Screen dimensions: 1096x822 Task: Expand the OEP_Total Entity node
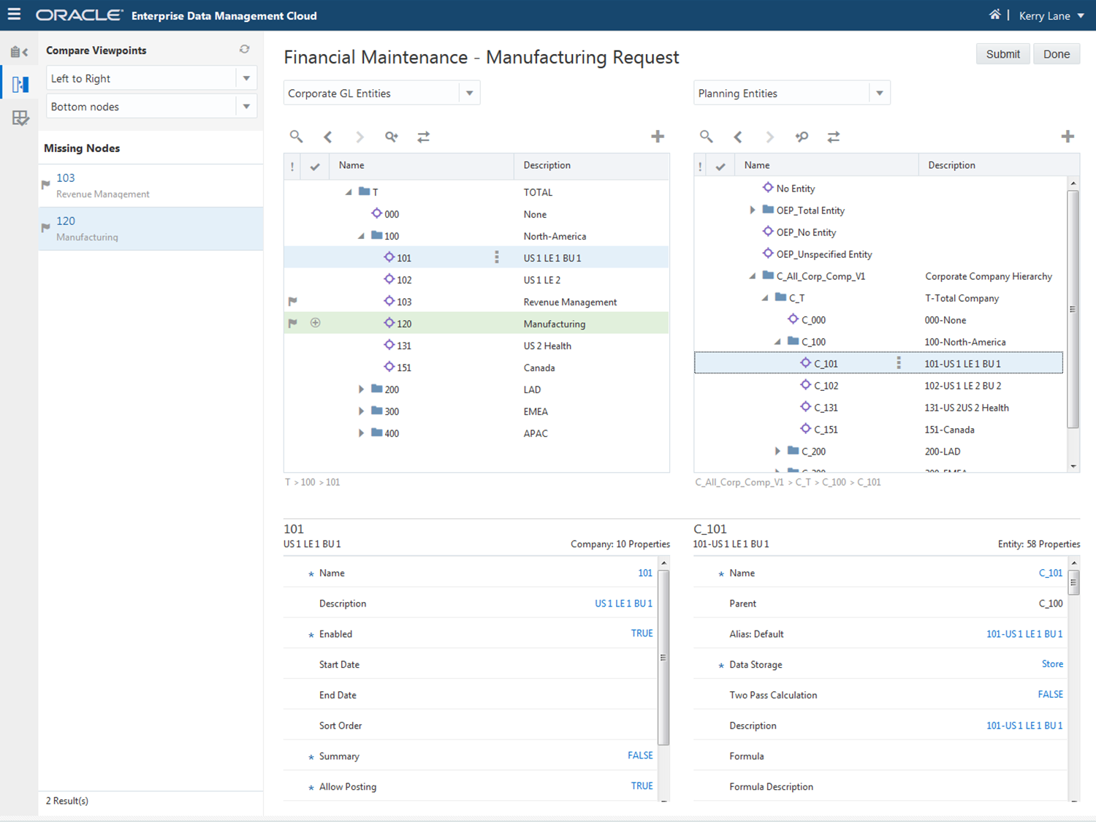point(753,210)
